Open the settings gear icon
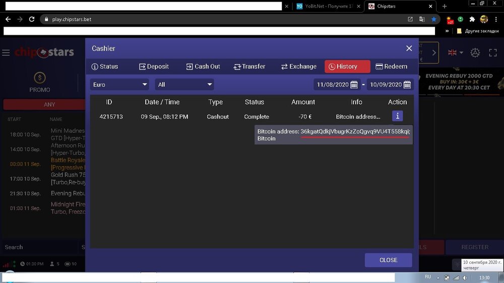Image resolution: width=504 pixels, height=283 pixels. click(x=475, y=53)
